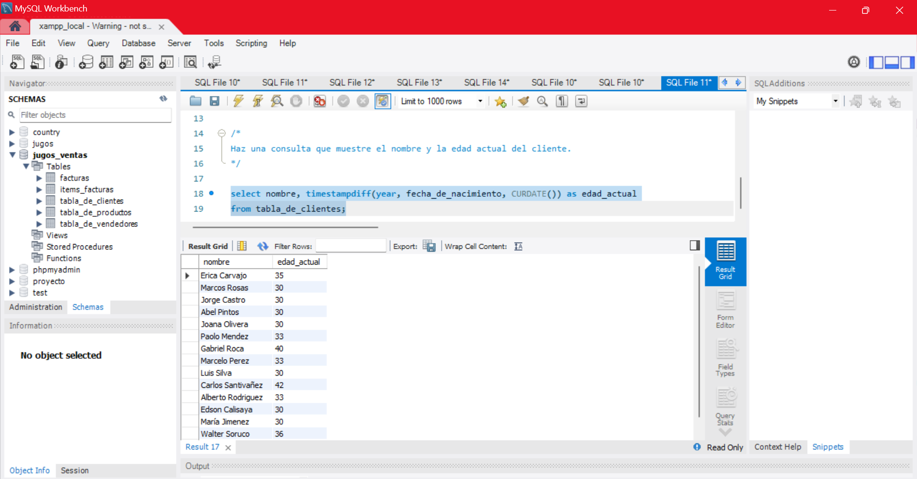Open the Scripting menu

pos(251,43)
